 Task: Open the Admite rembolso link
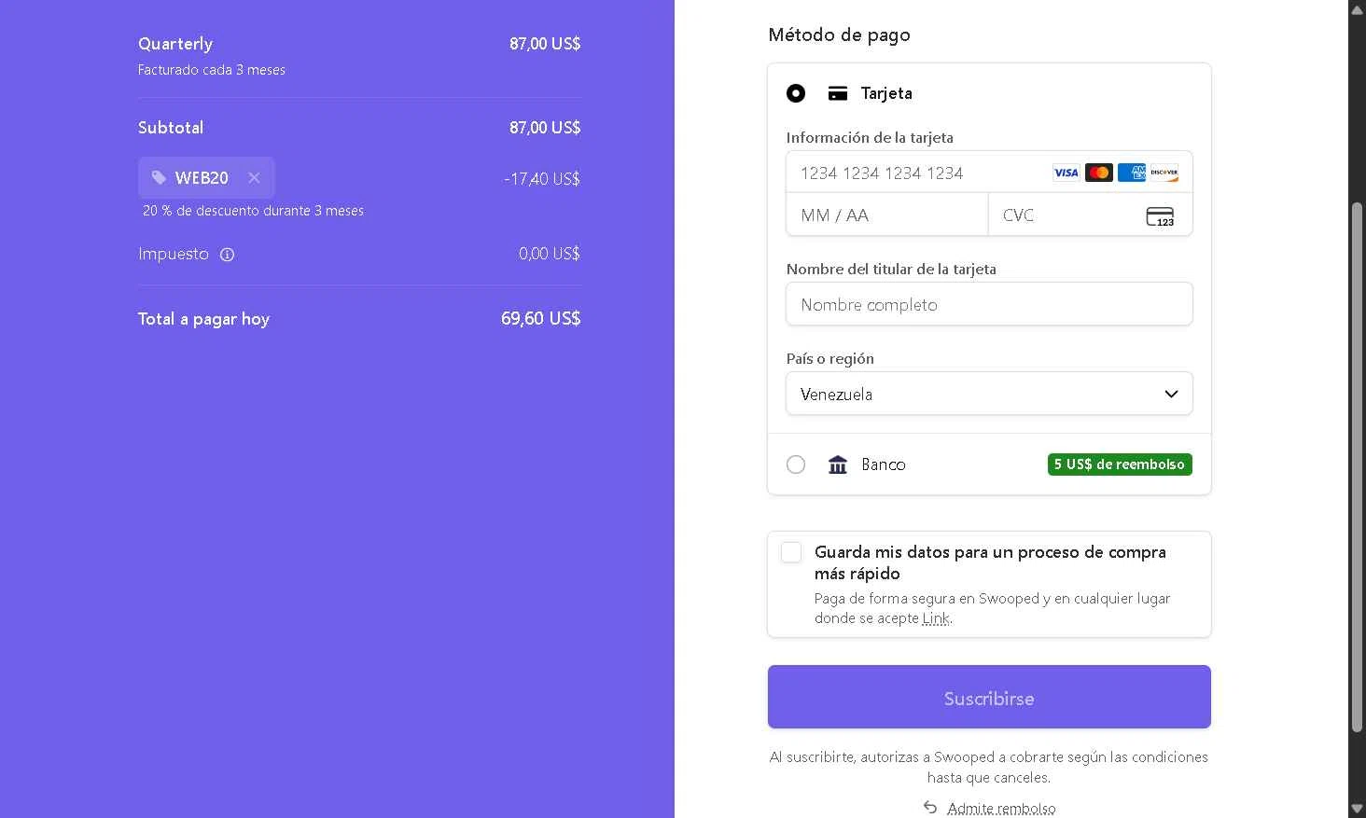pos(1001,809)
